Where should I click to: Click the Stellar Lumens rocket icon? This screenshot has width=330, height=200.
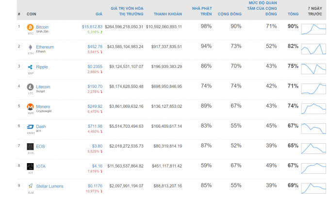point(30,185)
